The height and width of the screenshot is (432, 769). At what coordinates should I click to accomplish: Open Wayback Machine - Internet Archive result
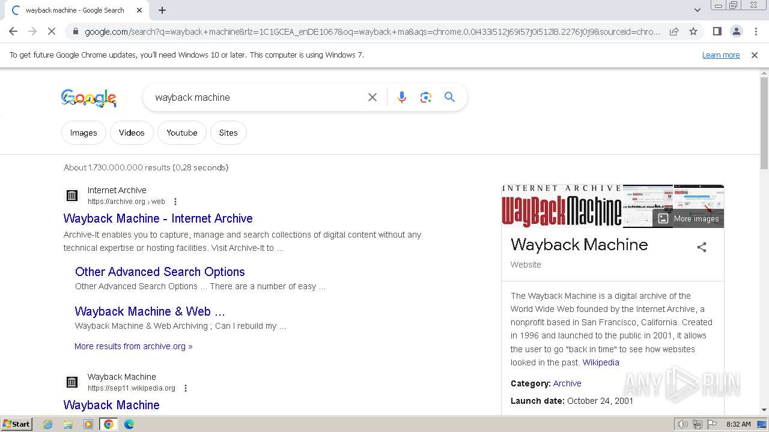pyautogui.click(x=158, y=218)
